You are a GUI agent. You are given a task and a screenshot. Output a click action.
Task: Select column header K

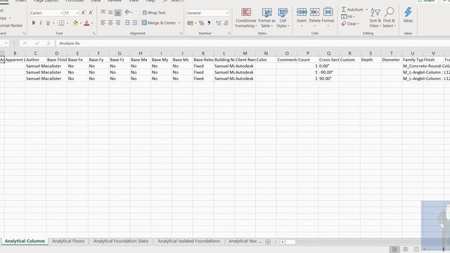pos(203,53)
